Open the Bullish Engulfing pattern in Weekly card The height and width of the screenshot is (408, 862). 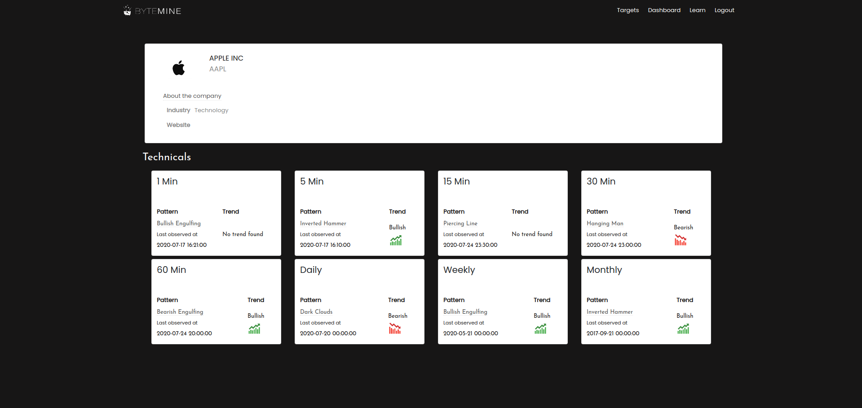pos(465,312)
